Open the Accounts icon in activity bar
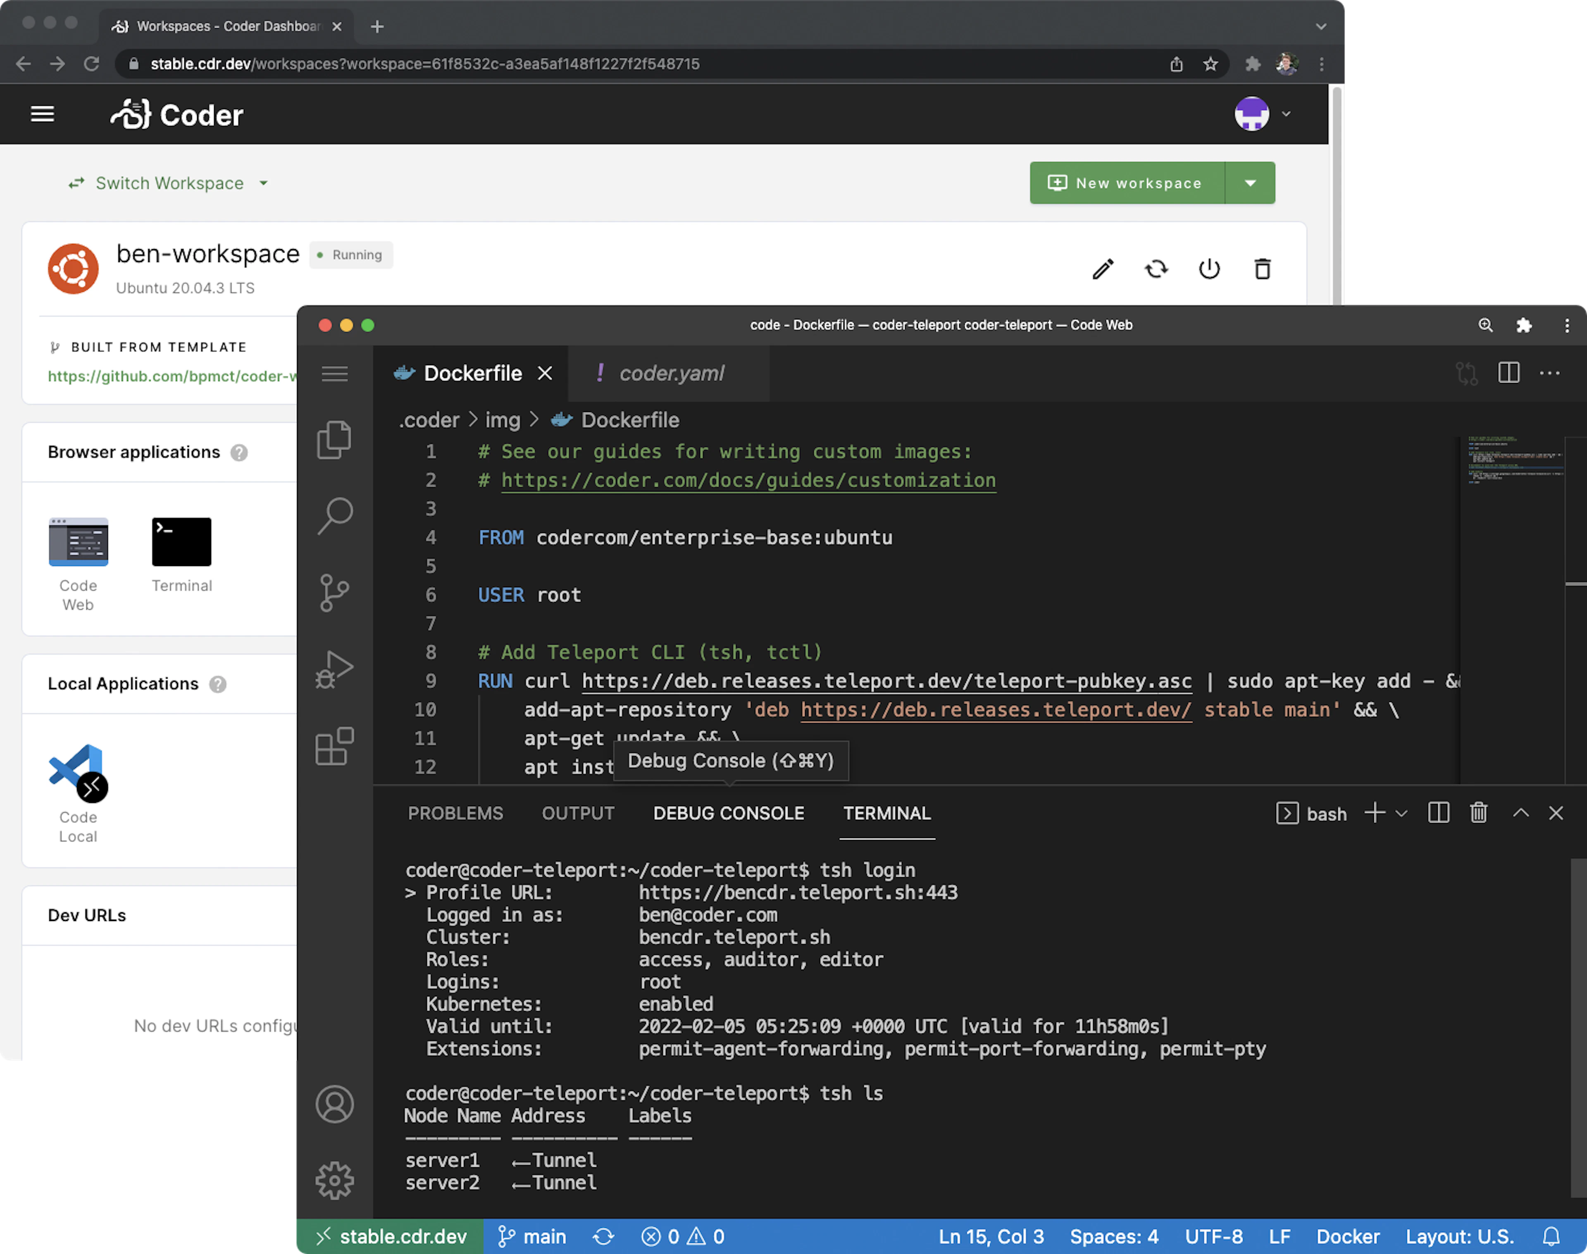This screenshot has width=1587, height=1254. click(335, 1104)
